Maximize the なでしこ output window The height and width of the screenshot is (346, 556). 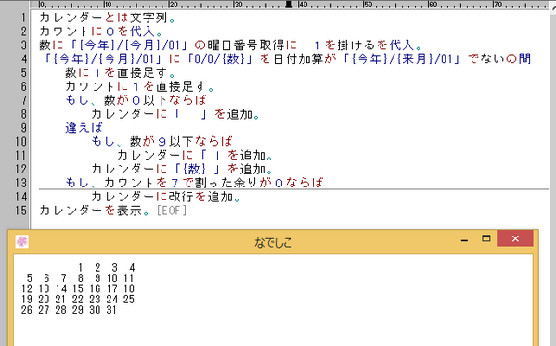click(x=486, y=238)
